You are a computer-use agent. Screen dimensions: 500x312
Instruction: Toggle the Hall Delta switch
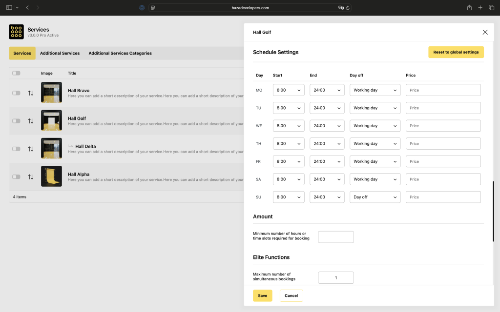pyautogui.click(x=16, y=149)
